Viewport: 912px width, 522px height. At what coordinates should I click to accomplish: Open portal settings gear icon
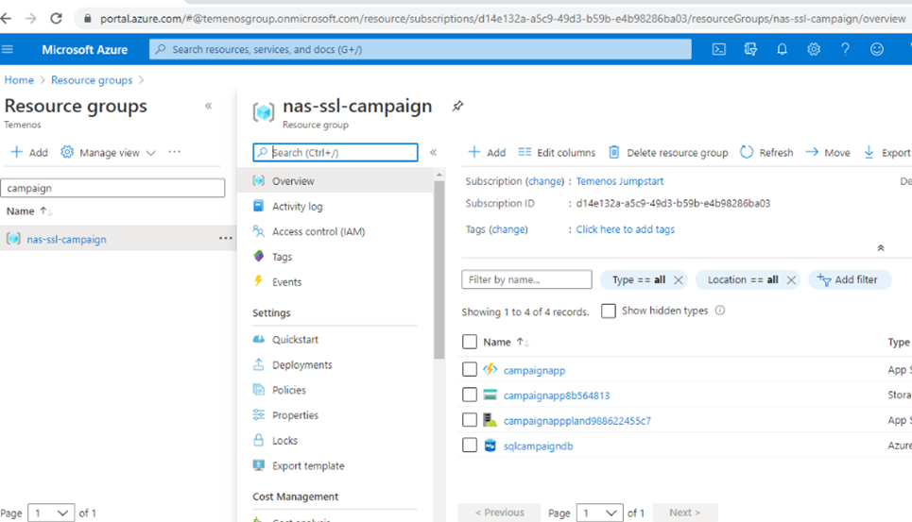point(813,49)
